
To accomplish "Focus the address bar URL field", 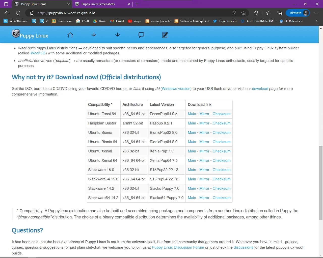I will coord(131,13).
